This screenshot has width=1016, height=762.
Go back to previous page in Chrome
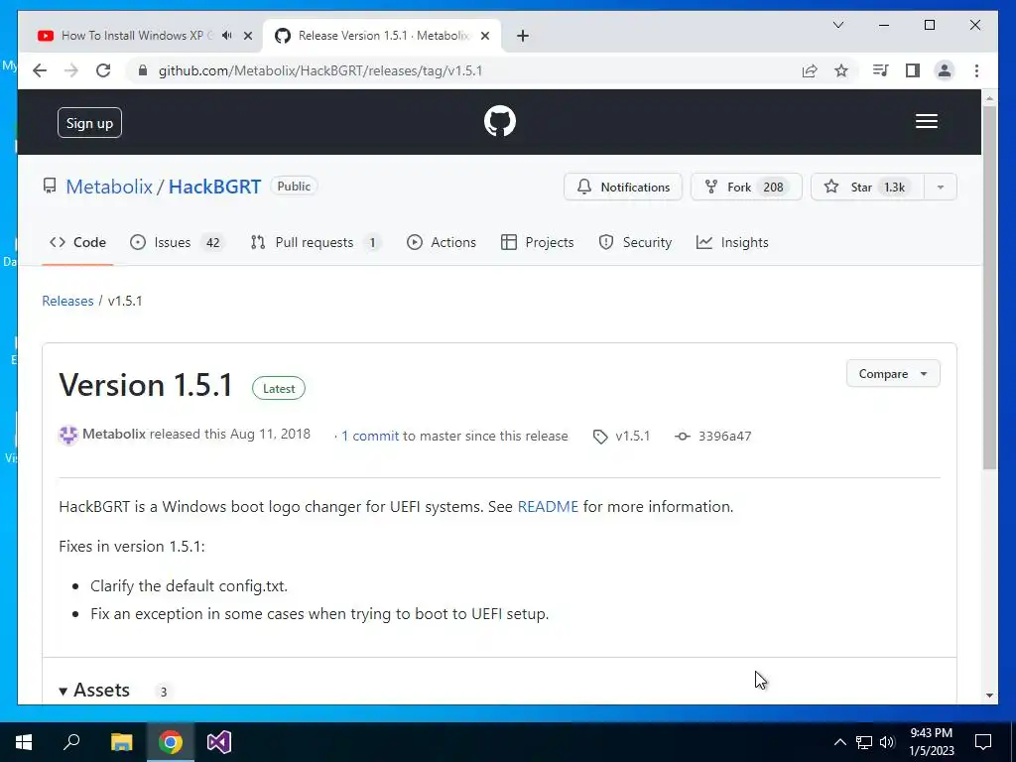click(x=40, y=70)
